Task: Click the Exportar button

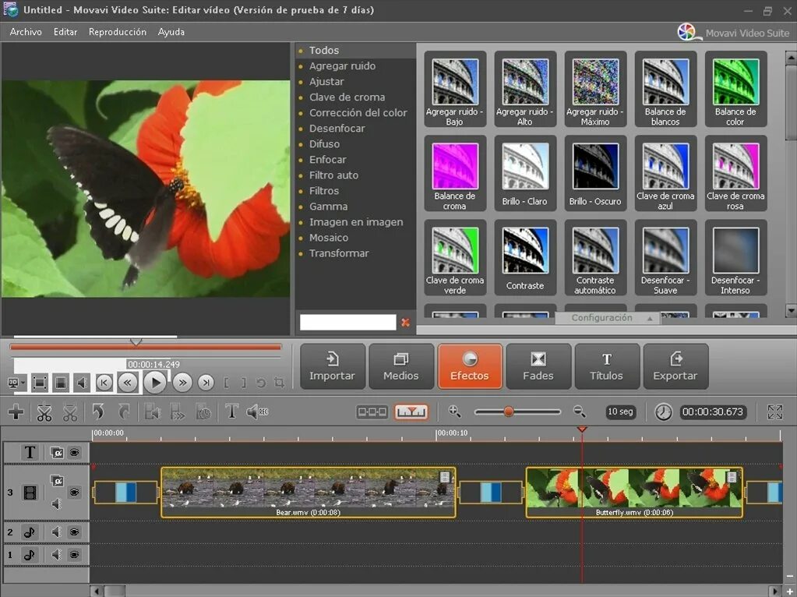Action: (x=675, y=366)
